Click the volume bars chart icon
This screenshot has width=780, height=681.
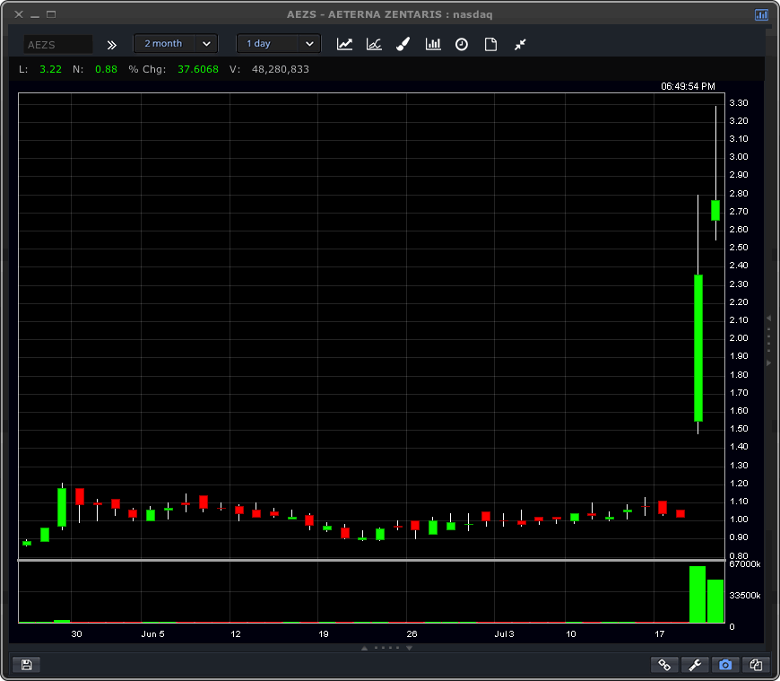click(433, 44)
